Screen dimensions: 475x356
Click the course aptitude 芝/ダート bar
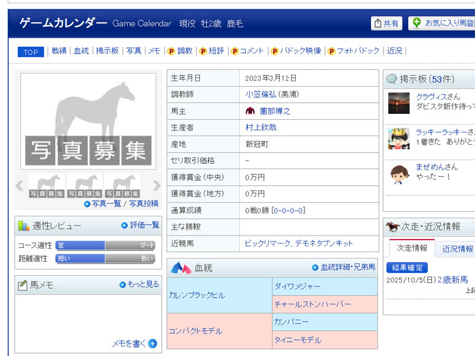(x=105, y=245)
